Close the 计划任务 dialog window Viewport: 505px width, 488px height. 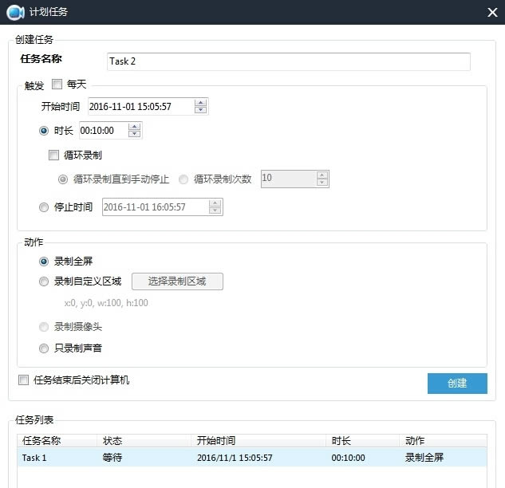click(x=492, y=13)
